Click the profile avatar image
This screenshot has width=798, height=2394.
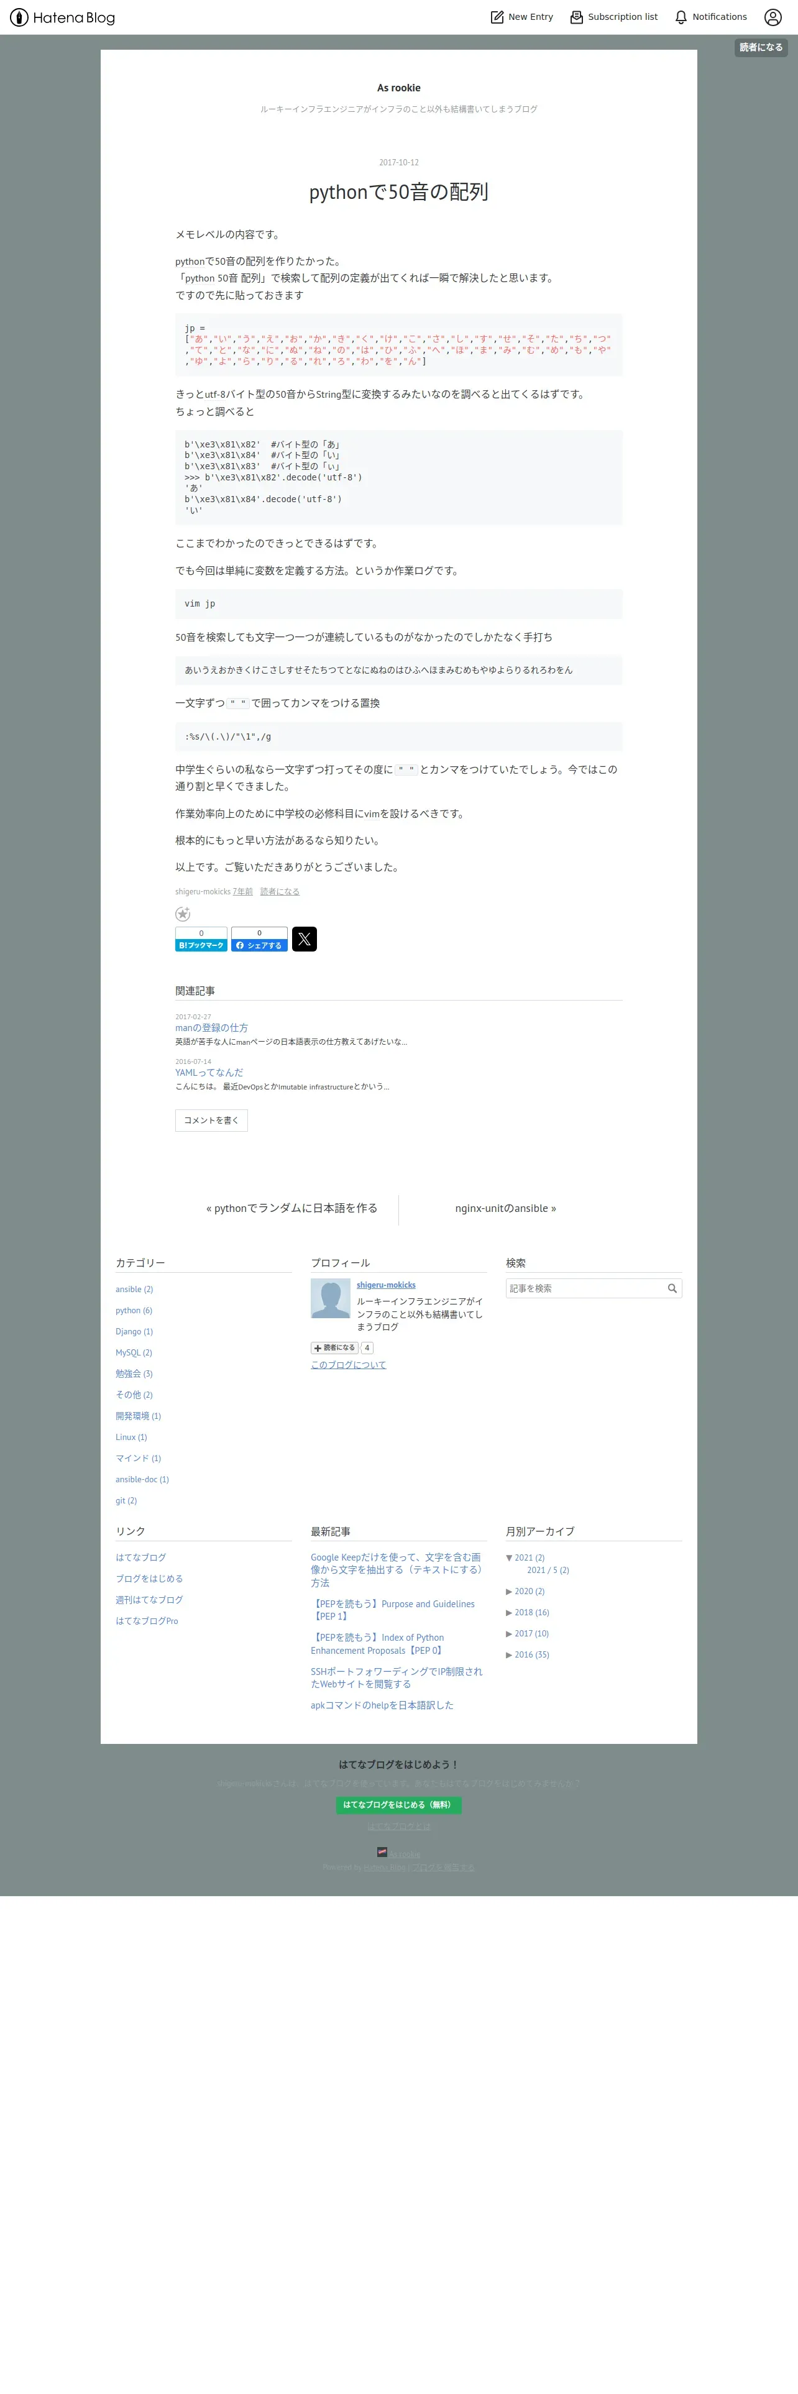330,1298
